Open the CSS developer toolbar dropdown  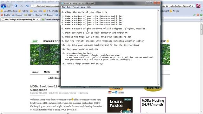28,15
